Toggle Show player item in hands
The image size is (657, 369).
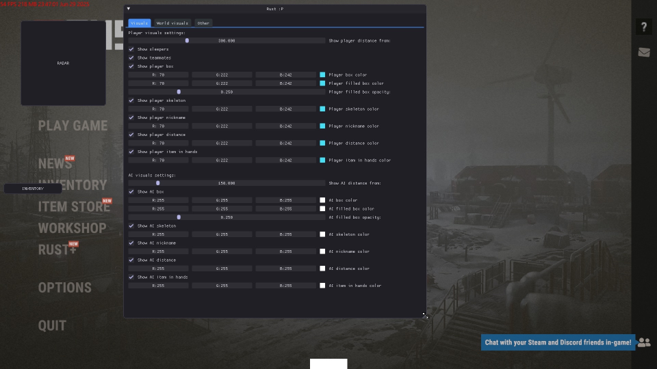(131, 152)
